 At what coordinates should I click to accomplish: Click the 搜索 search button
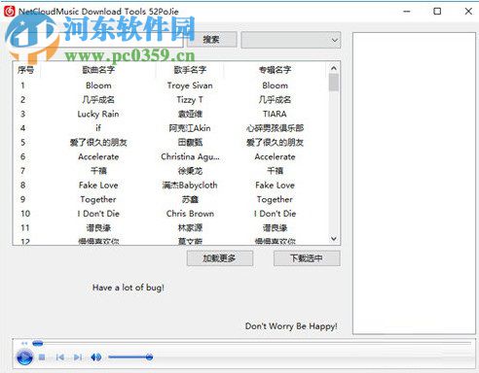(x=211, y=40)
